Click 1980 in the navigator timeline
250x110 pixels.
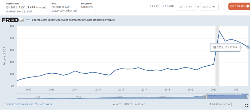point(78,97)
